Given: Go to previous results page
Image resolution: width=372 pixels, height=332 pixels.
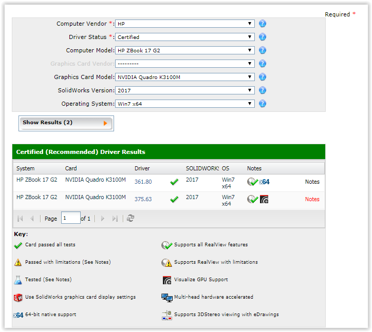Looking at the screenshot, I should 32,219.
